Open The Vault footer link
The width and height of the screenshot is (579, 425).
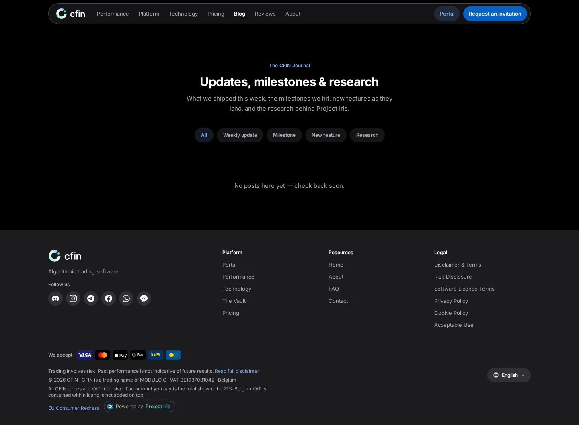[234, 301]
